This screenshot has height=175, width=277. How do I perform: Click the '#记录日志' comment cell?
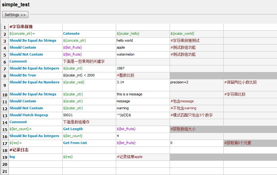(x=35, y=150)
